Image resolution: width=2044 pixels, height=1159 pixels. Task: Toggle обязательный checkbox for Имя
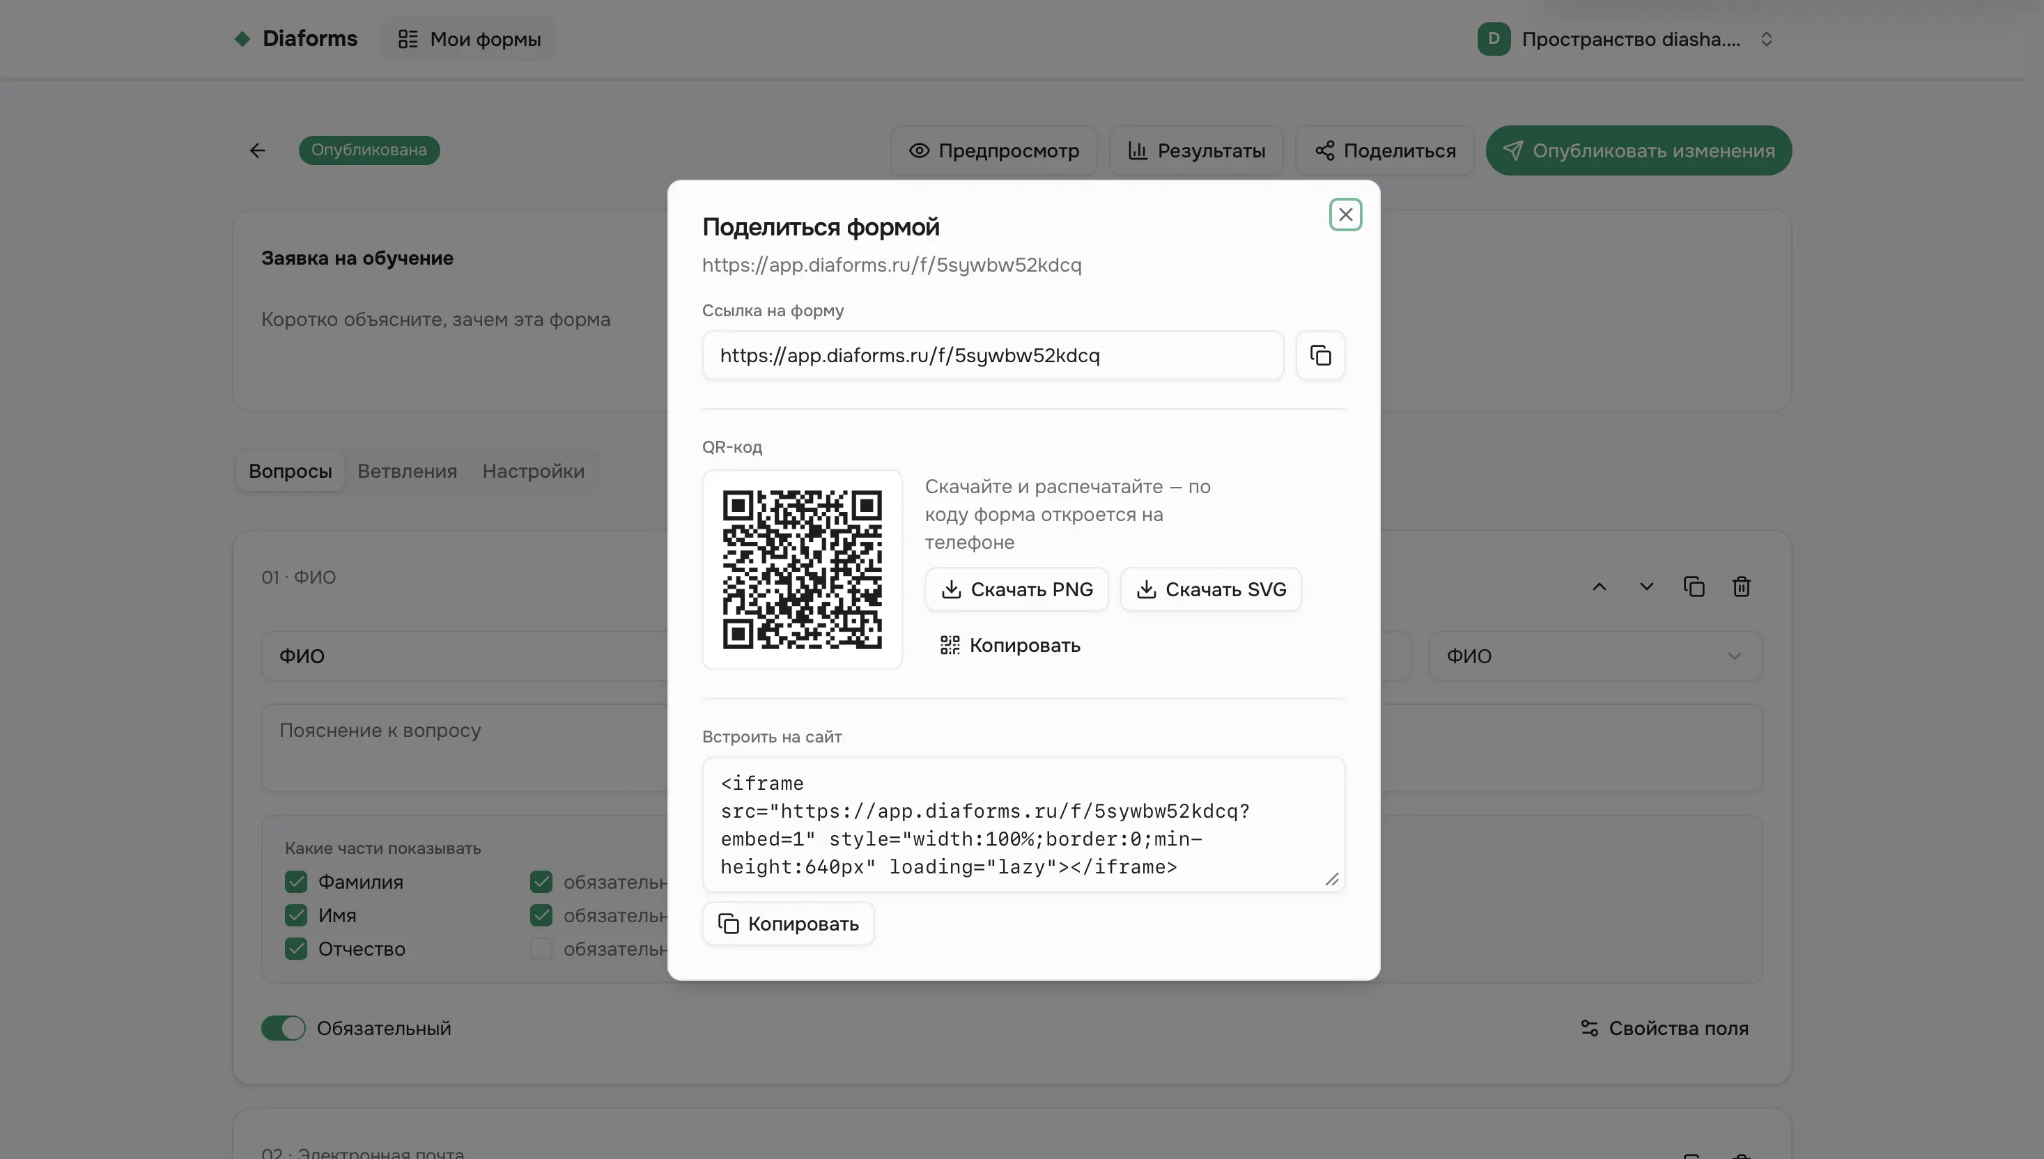[541, 915]
